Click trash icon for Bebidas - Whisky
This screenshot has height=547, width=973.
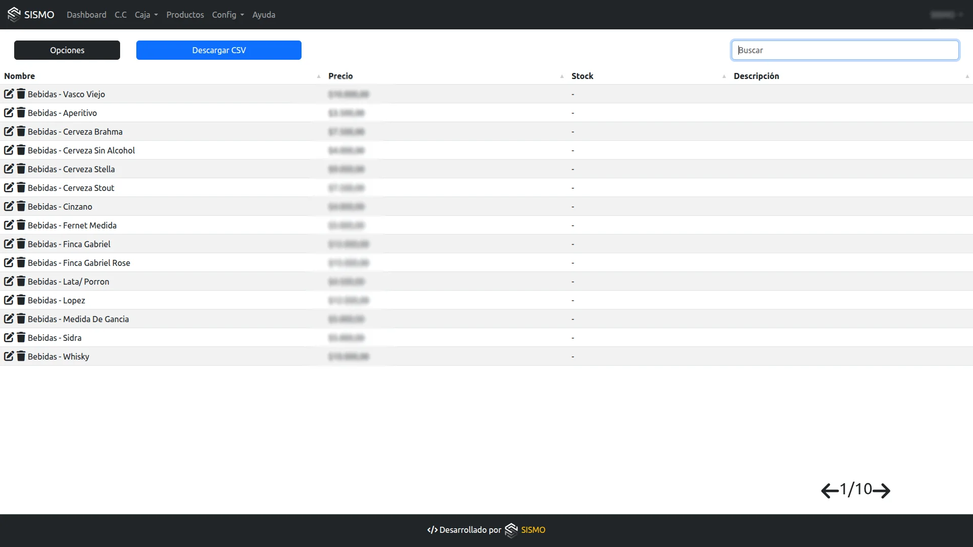21,356
